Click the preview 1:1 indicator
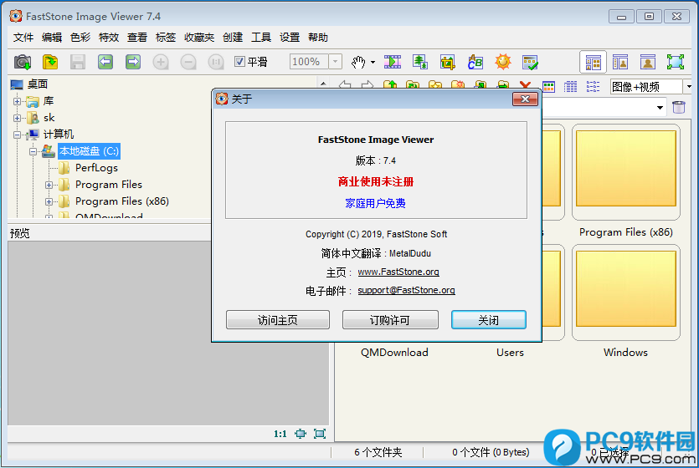 click(x=280, y=434)
